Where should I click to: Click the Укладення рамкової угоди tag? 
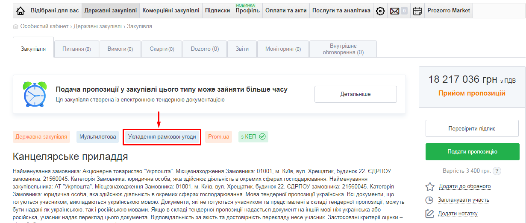click(x=162, y=137)
